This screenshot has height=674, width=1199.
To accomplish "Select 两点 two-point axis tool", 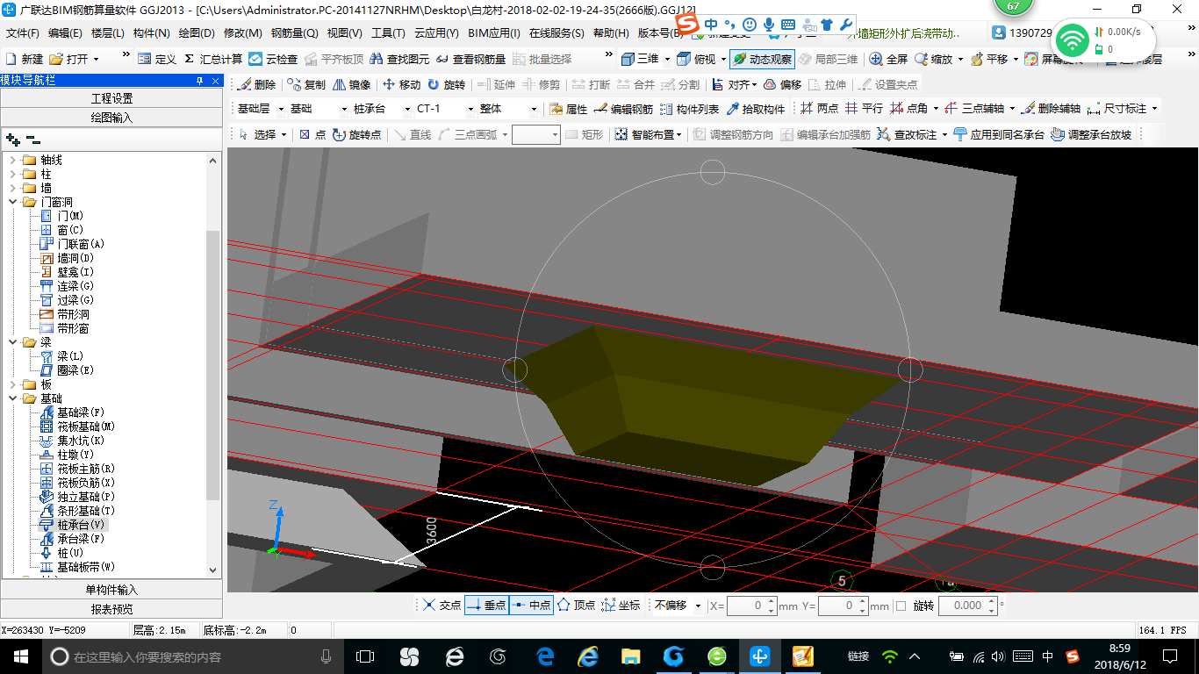I will pos(819,109).
